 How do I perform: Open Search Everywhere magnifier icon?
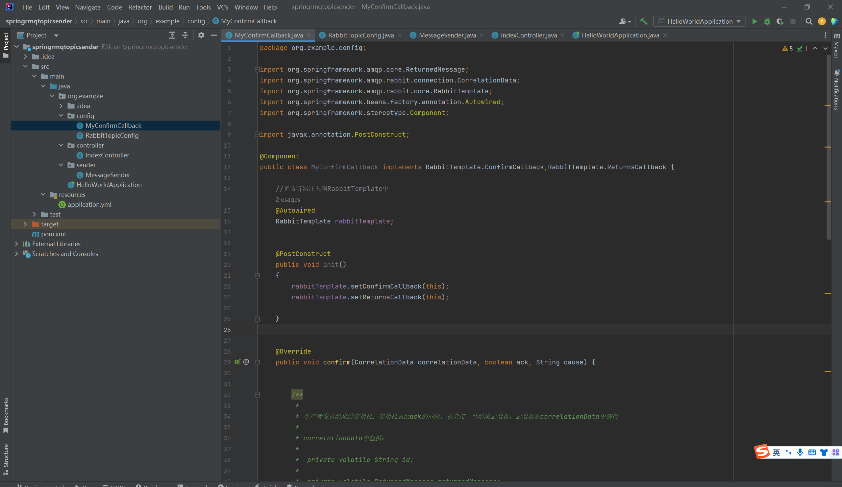[x=808, y=21]
